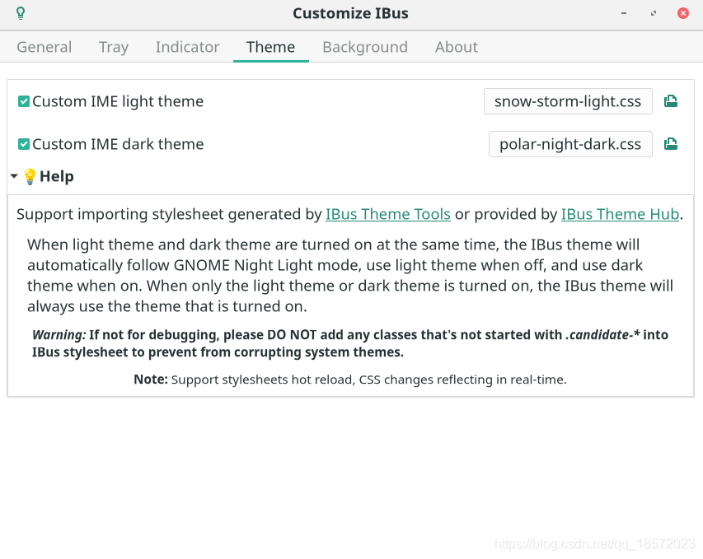
Task: Maximize the Customize IBus window
Action: (654, 13)
